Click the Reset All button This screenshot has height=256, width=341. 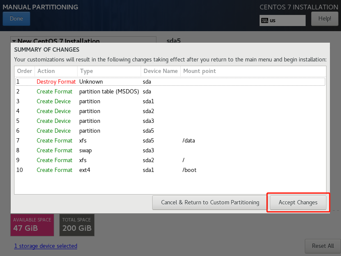[322, 246]
